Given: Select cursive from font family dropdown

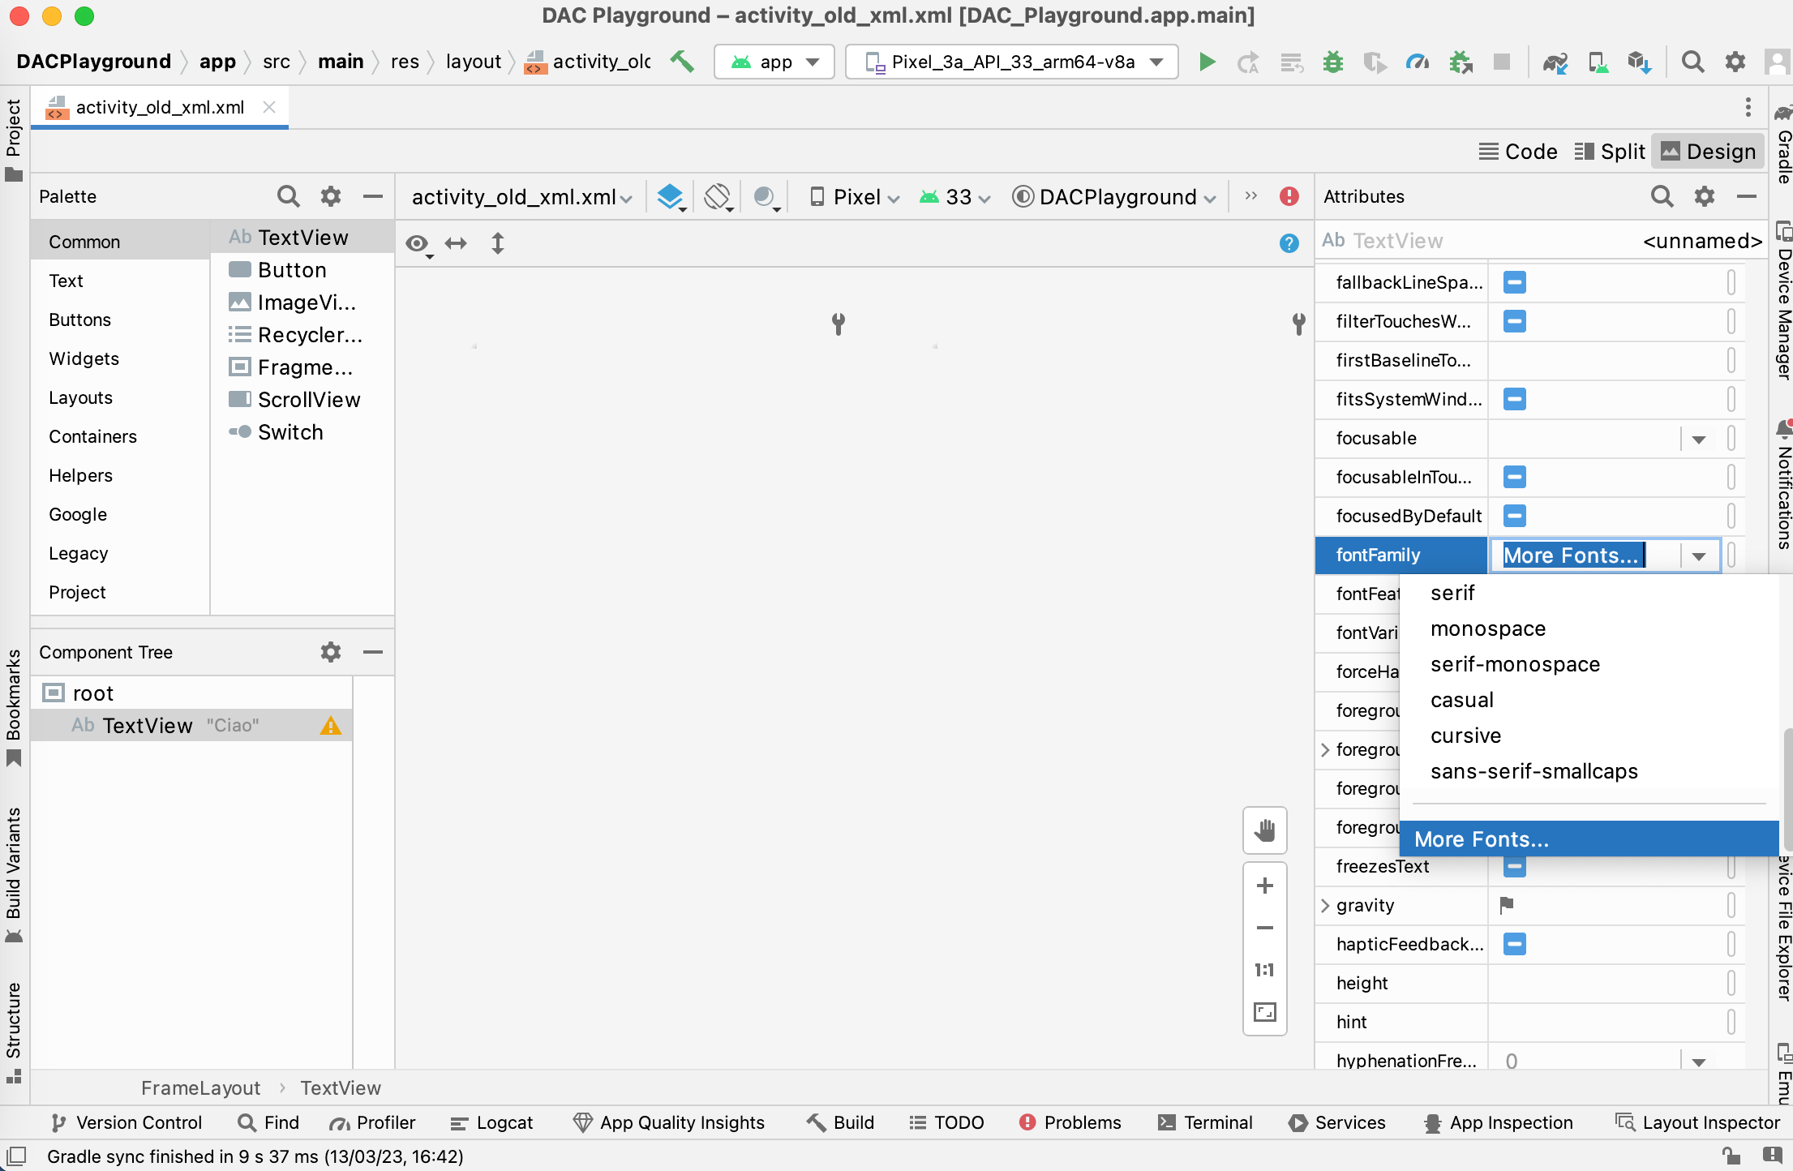Looking at the screenshot, I should pos(1466,735).
